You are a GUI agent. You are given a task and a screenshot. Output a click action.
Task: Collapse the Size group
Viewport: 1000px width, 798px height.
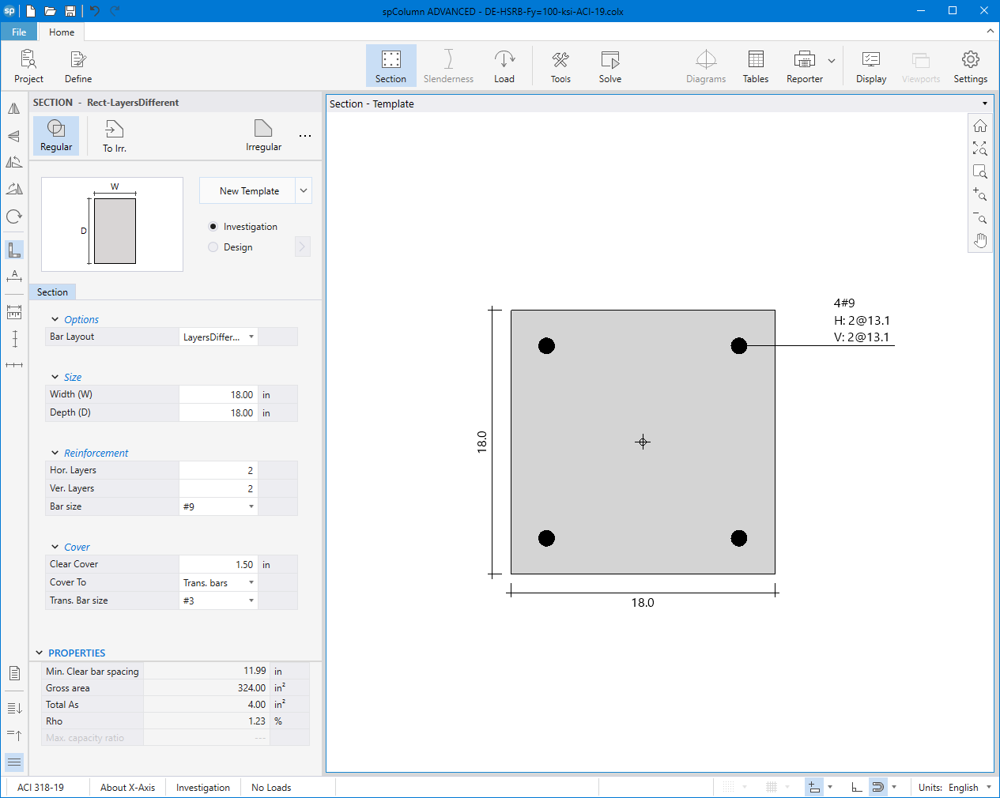(55, 377)
